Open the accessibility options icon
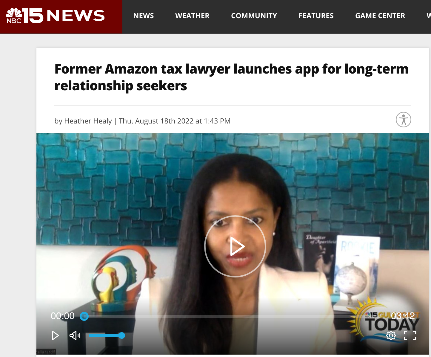 [404, 120]
